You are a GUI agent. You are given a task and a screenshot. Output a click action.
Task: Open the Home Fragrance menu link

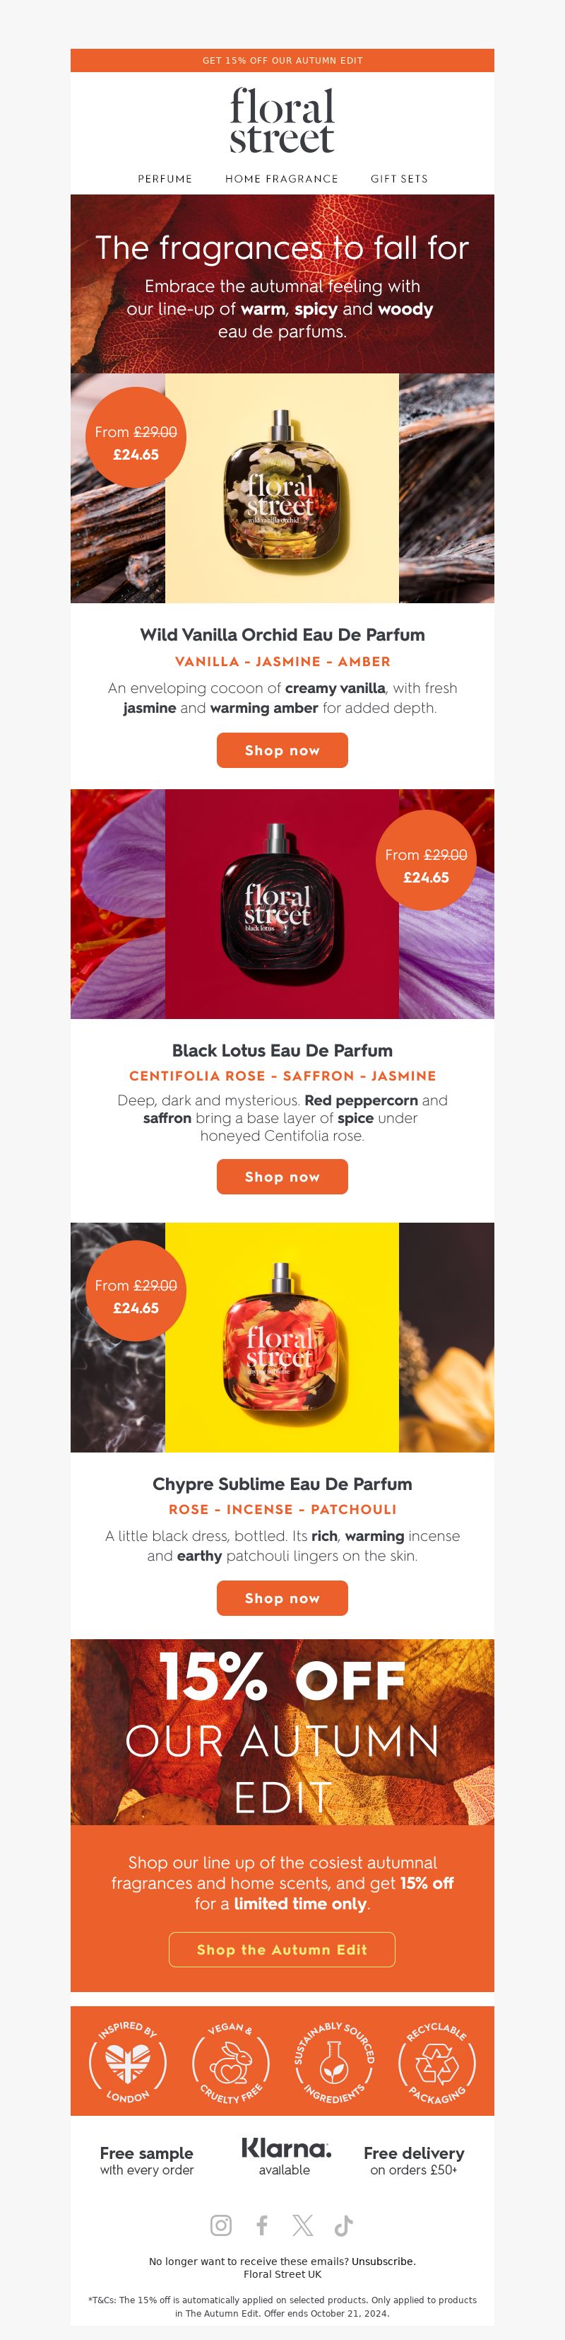[281, 179]
